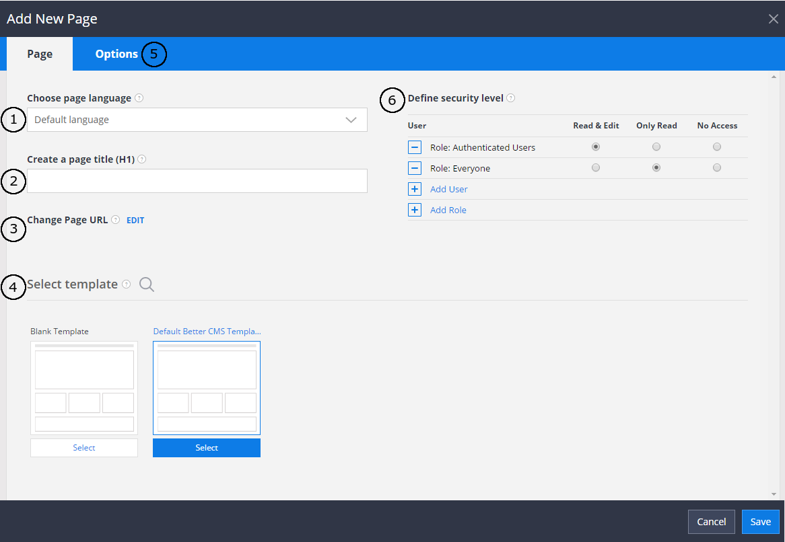The image size is (785, 542).
Task: Open the help icon beside Change Page URL
Action: 114,219
